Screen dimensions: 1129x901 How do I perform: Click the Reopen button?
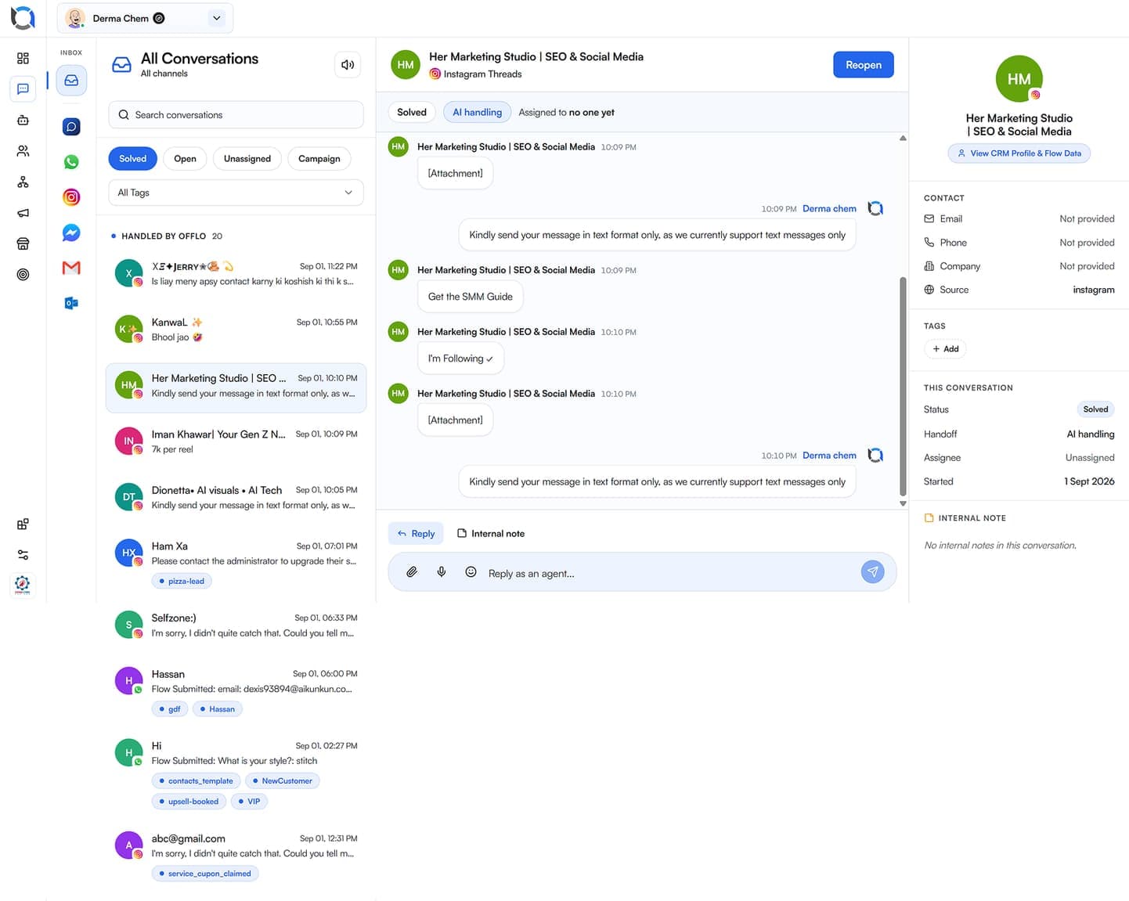click(863, 65)
